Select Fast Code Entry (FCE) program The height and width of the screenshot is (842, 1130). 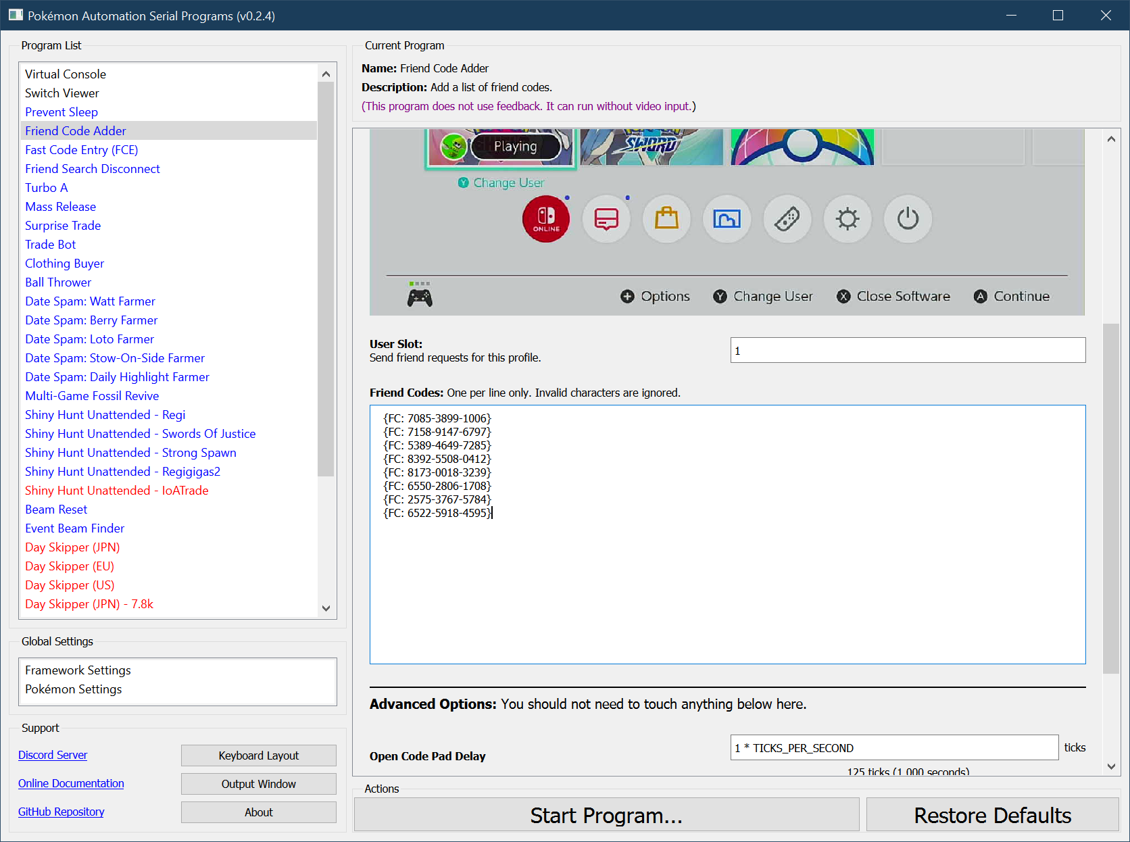tap(82, 150)
